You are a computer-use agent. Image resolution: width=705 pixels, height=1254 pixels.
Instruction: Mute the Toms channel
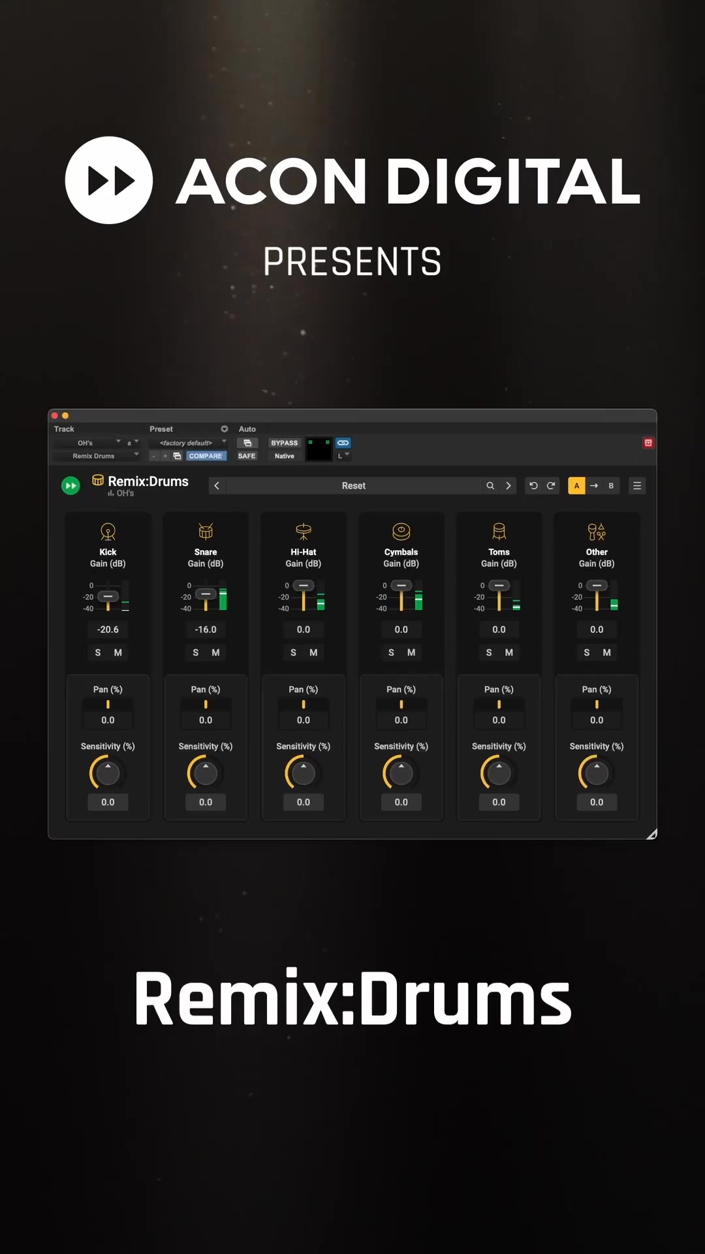509,652
